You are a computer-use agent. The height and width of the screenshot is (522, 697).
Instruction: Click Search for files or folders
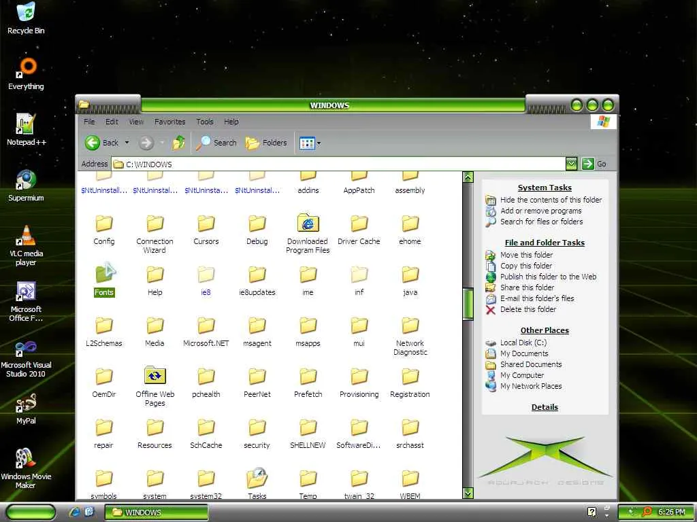tap(541, 222)
